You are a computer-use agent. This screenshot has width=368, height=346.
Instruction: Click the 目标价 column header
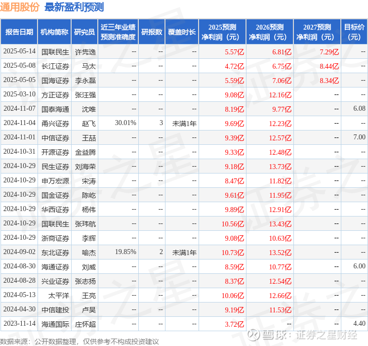coord(354,32)
